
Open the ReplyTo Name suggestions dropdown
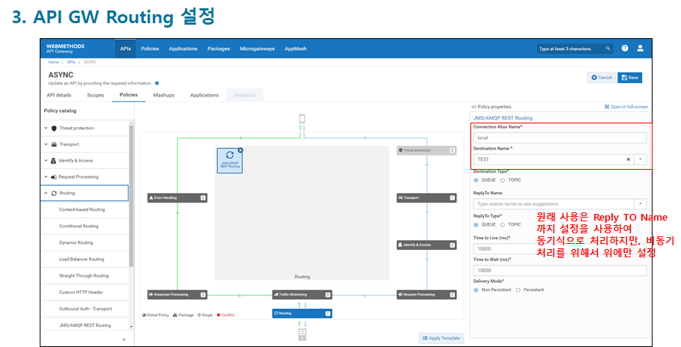[x=640, y=203]
